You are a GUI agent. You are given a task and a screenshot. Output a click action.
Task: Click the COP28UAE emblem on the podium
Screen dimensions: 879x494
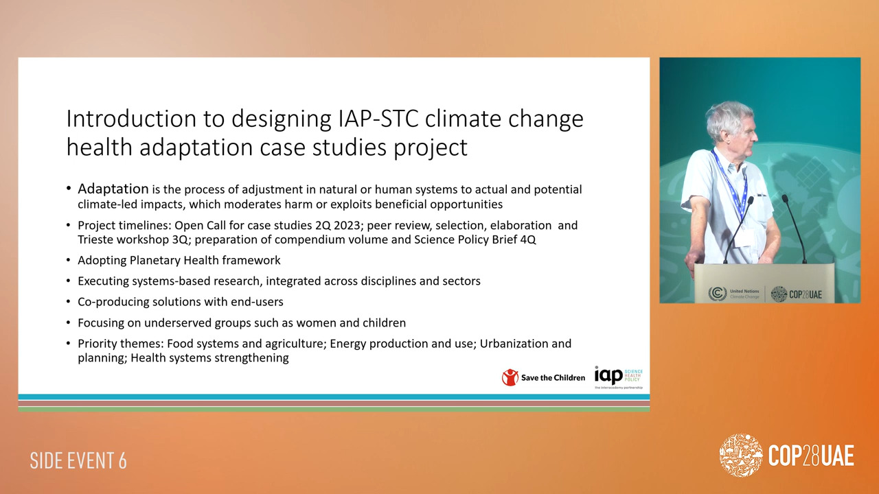tap(779, 294)
